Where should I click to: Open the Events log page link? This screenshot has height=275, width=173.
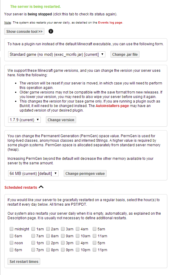[x=110, y=22]
